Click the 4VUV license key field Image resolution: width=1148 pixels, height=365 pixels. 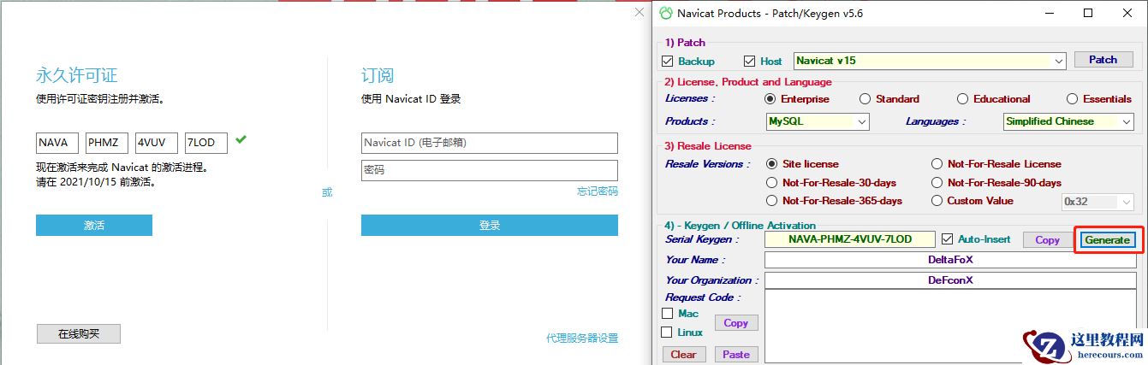coord(157,143)
